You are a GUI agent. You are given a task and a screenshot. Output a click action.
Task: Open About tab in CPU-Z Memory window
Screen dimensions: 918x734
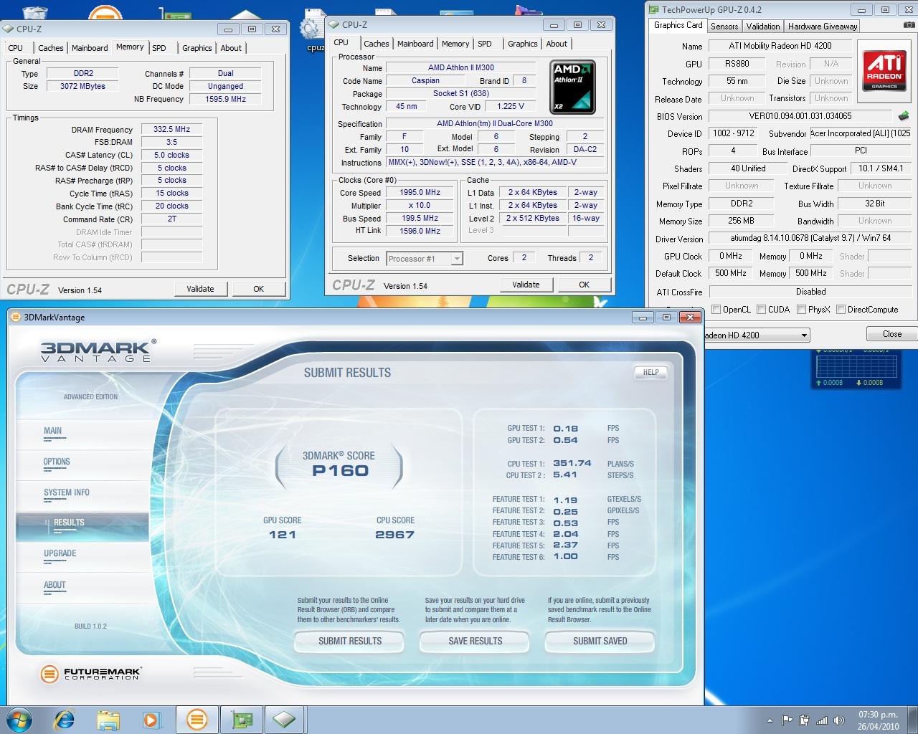pyautogui.click(x=231, y=48)
